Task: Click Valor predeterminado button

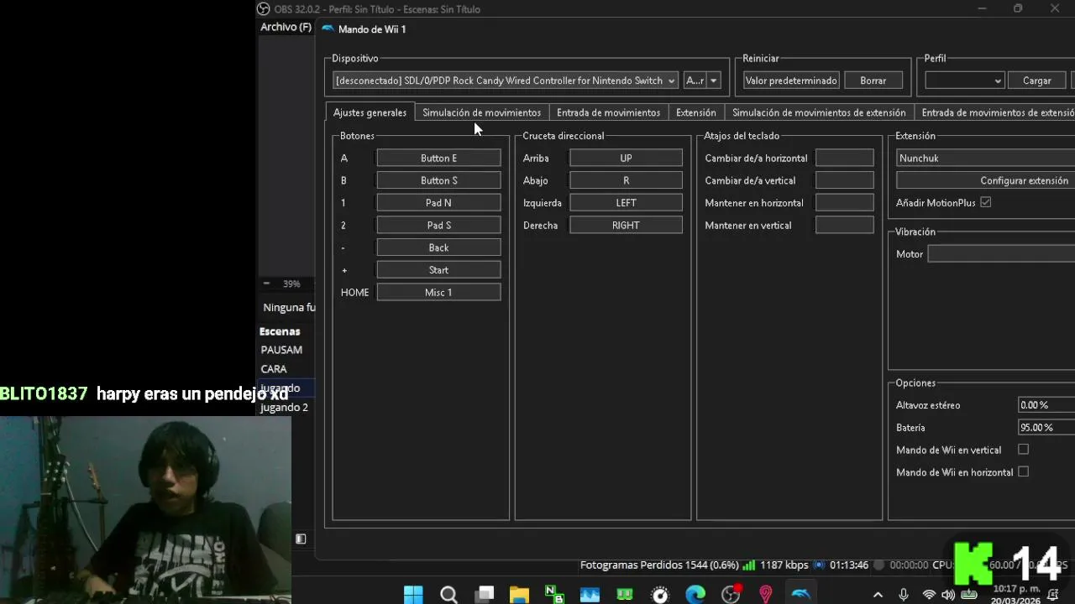Action: point(791,81)
